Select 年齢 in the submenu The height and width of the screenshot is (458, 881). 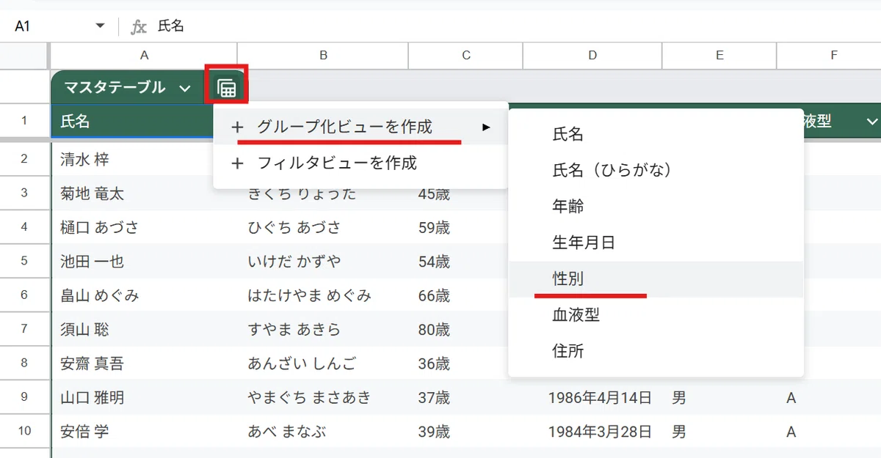click(x=656, y=207)
